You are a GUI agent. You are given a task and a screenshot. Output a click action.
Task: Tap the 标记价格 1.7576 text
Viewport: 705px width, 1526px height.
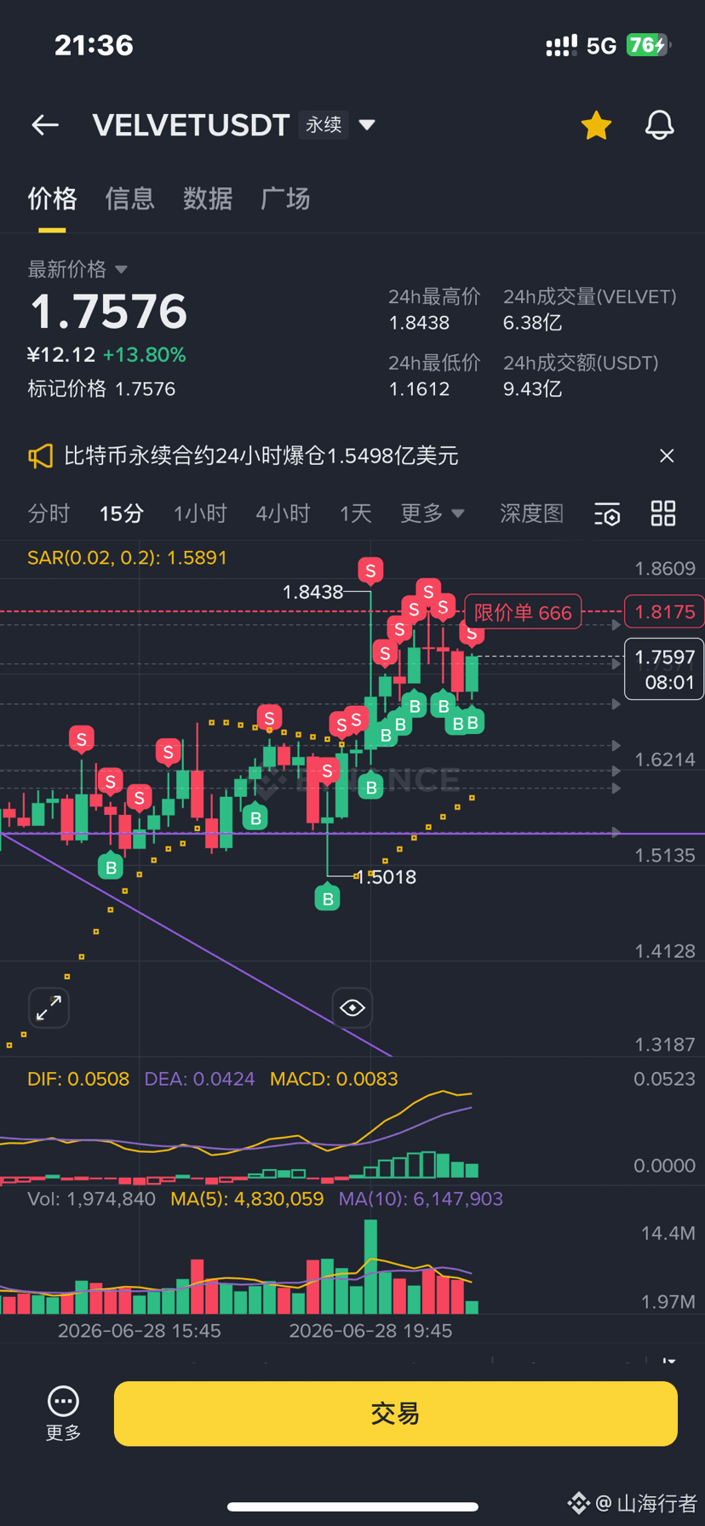click(x=101, y=389)
